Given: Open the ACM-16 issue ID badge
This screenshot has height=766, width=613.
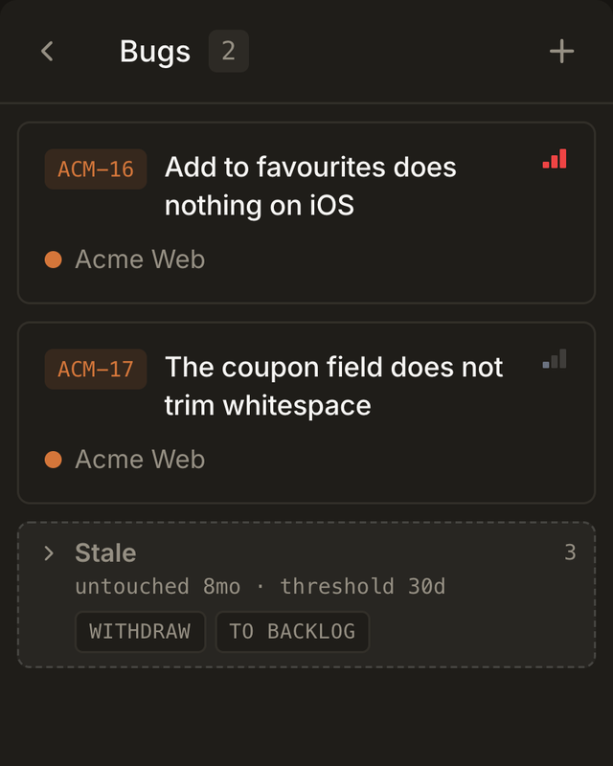Looking at the screenshot, I should pyautogui.click(x=96, y=169).
